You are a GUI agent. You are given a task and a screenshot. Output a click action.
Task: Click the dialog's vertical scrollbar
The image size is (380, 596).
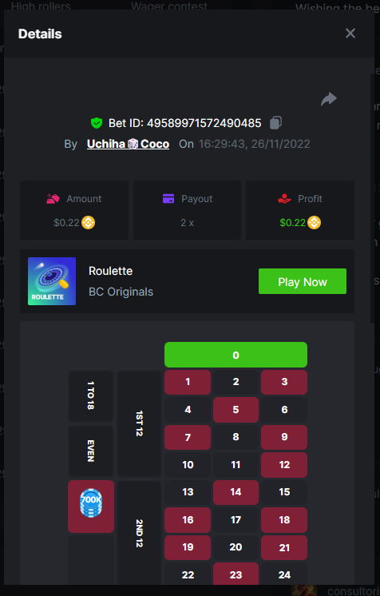pos(372,197)
